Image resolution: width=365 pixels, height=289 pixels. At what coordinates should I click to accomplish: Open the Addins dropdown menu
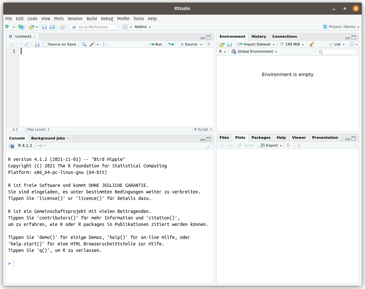tap(142, 27)
